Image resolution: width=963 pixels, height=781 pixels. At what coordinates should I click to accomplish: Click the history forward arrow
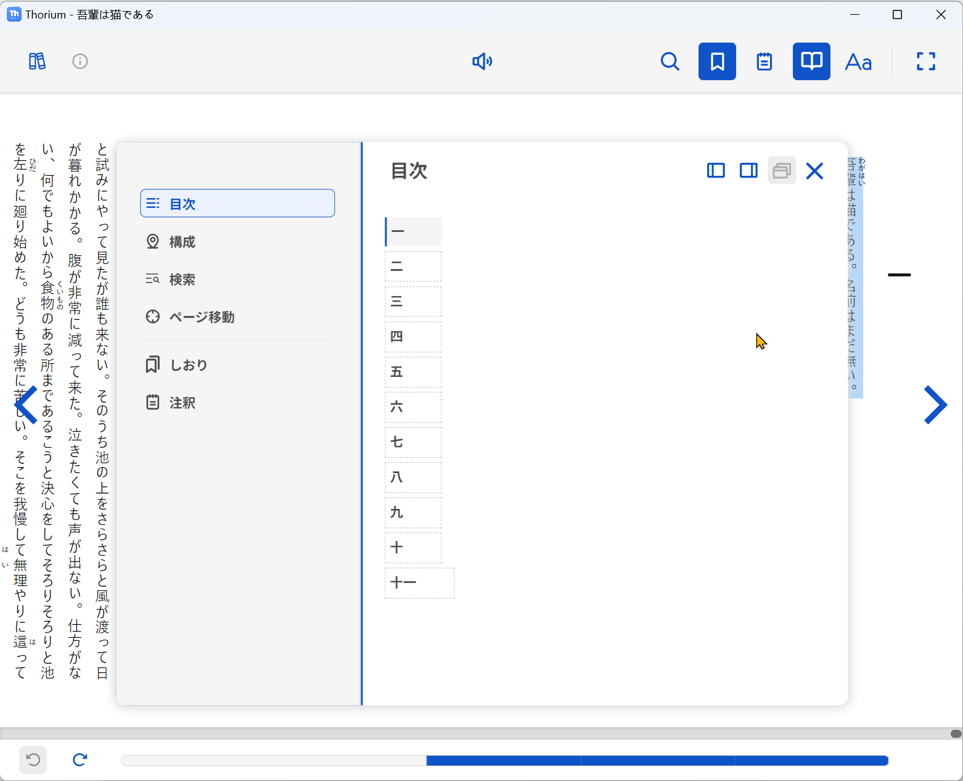point(80,760)
